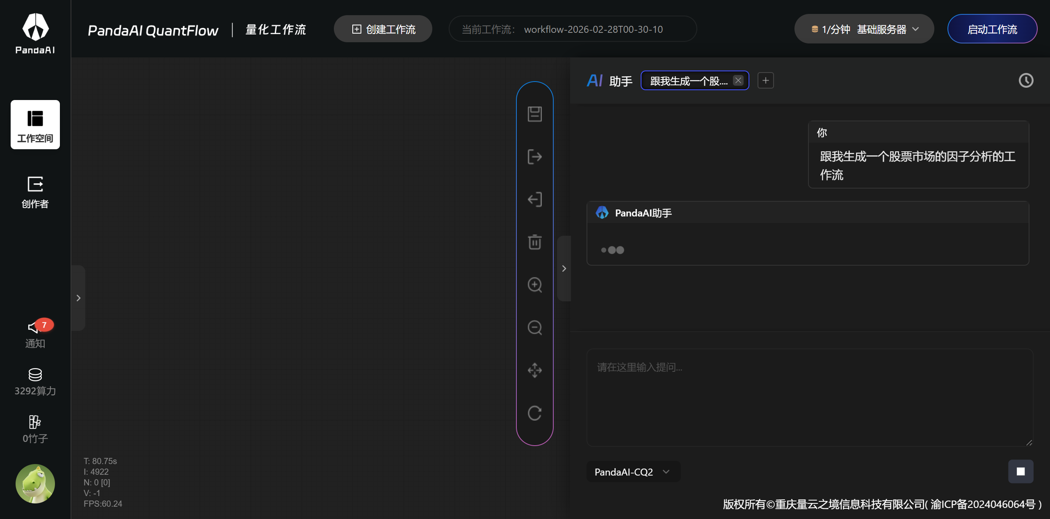Click the current workflow name field
The image size is (1050, 519).
(x=573, y=29)
